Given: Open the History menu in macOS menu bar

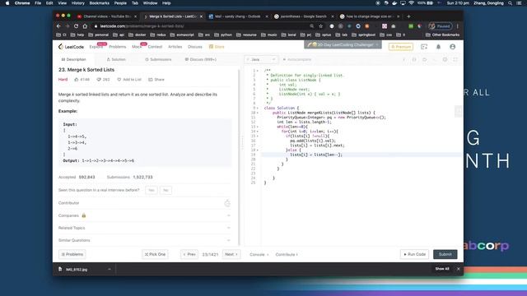Looking at the screenshot, I should [78, 3].
